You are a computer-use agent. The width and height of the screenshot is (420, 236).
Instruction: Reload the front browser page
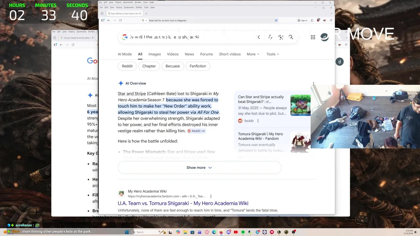pyautogui.click(x=120, y=20)
